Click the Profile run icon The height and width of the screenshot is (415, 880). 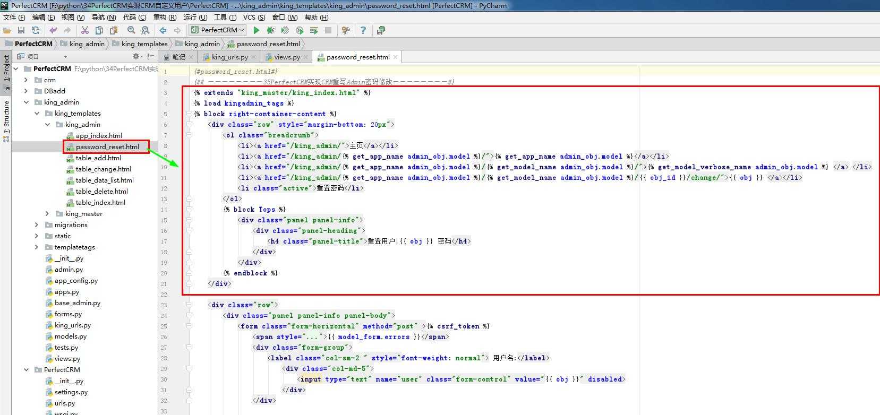[300, 30]
